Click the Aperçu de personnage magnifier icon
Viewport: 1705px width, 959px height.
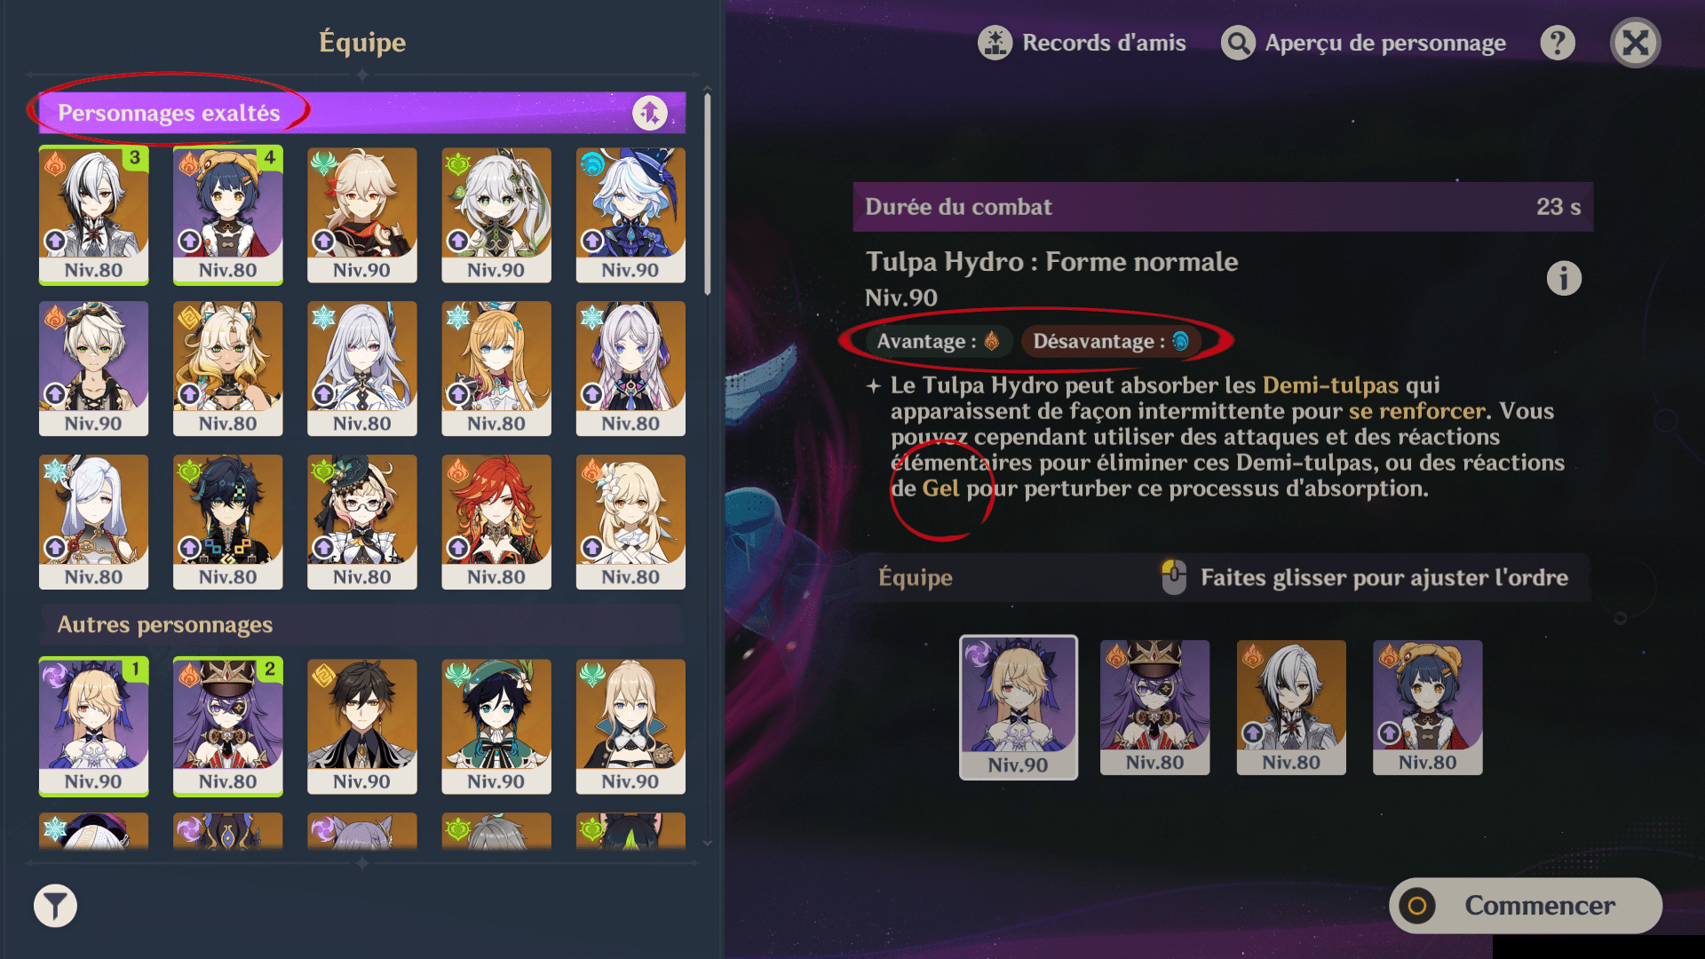pyautogui.click(x=1238, y=43)
